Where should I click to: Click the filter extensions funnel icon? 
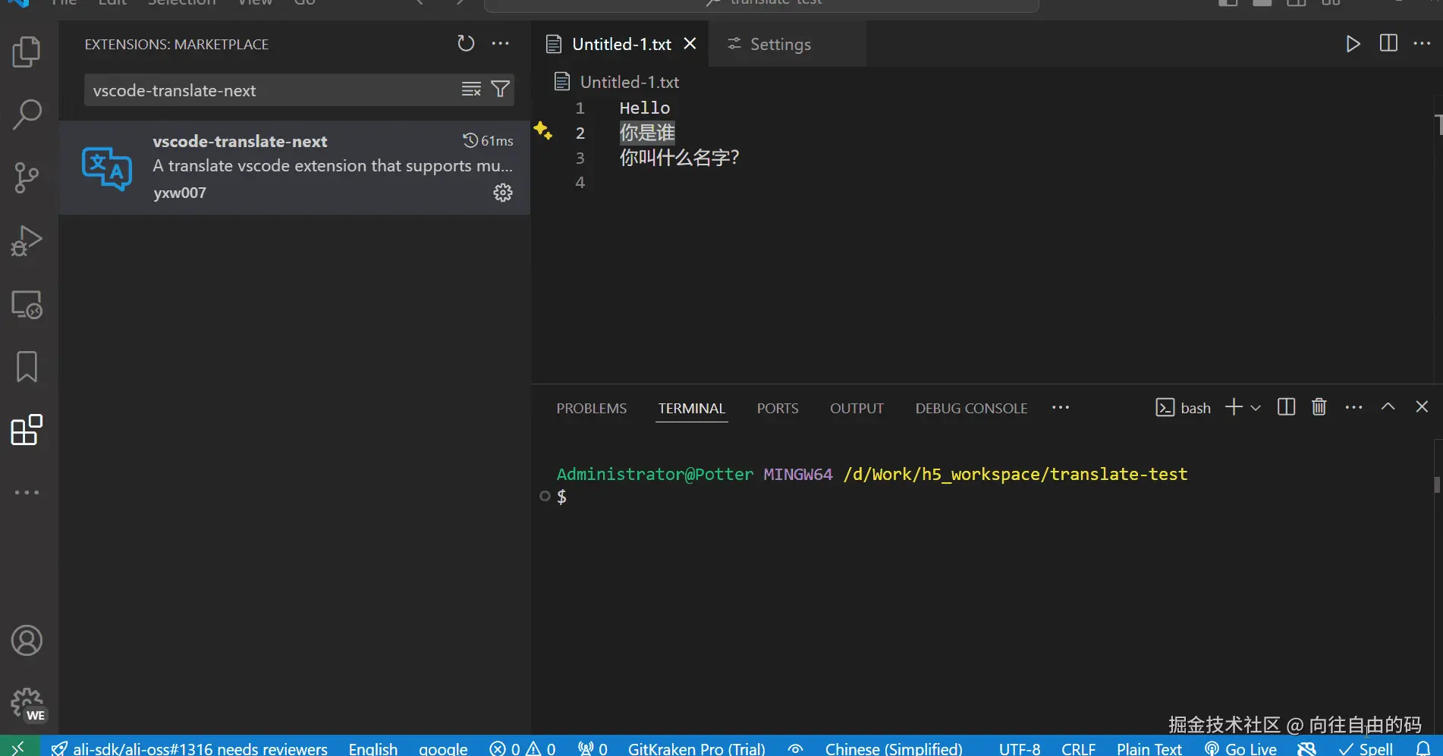click(500, 89)
